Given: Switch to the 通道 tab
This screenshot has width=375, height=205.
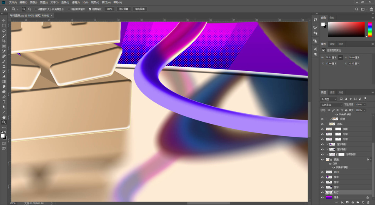Looking at the screenshot, I should [x=332, y=92].
